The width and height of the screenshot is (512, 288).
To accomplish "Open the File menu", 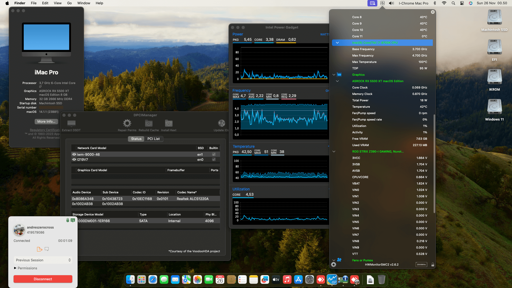I will 34,3.
